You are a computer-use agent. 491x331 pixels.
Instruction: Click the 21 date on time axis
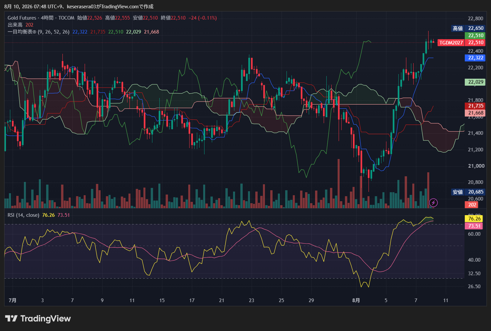click(221, 300)
